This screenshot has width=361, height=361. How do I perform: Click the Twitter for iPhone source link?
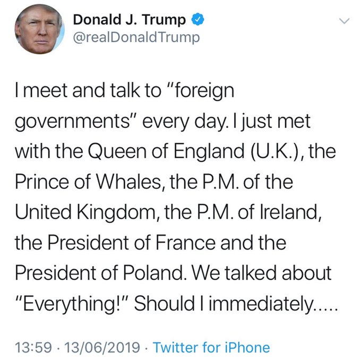pyautogui.click(x=211, y=348)
